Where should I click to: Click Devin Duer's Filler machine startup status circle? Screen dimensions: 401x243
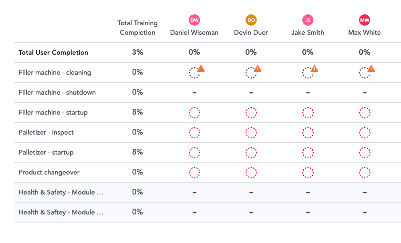[x=251, y=113]
